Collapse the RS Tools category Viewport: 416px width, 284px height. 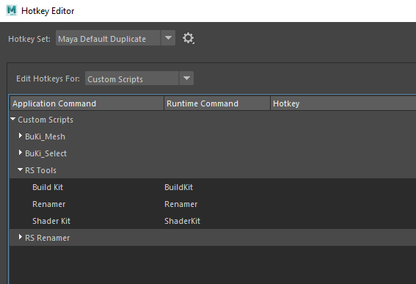click(x=20, y=170)
